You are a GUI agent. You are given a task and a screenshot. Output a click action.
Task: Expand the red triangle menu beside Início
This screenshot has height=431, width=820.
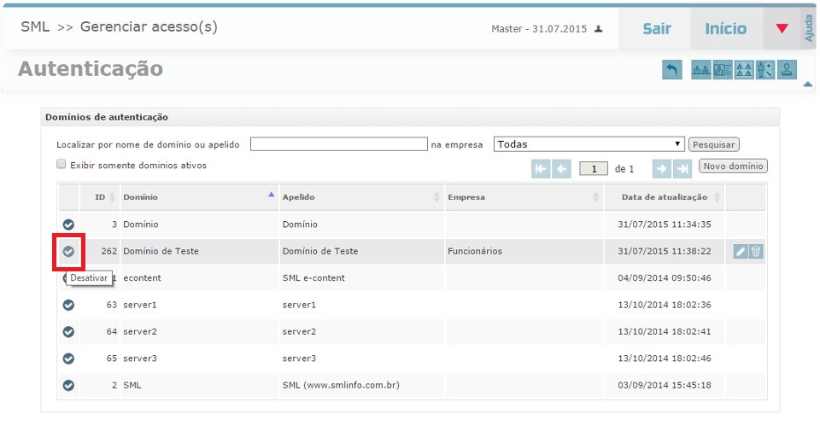782,29
